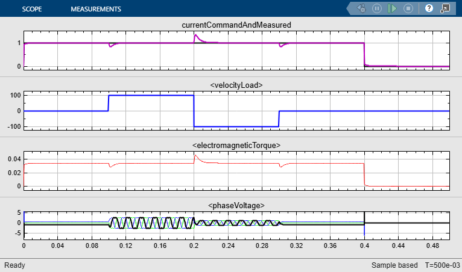Select the velocityLoad plot title
462x272 pixels.
236,85
